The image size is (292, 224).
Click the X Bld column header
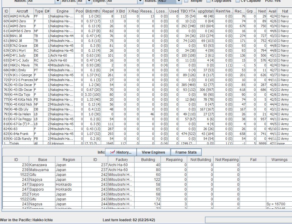pyautogui.click(x=120, y=11)
